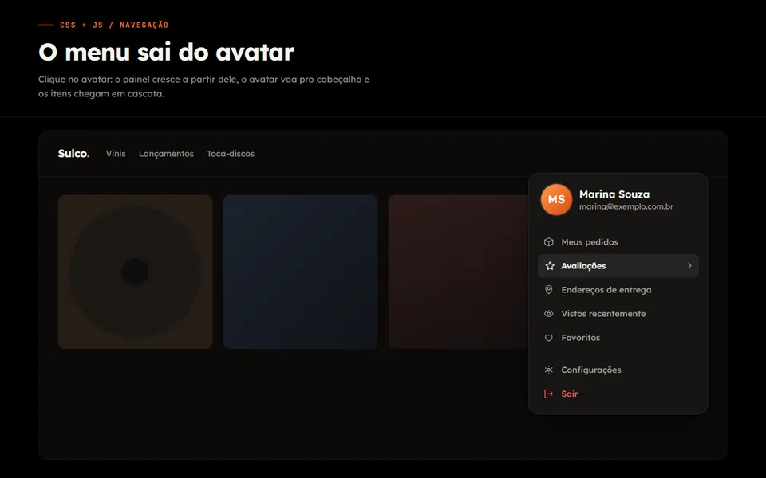
Task: Click the eye icon beside Vistos recentemente
Action: [x=549, y=314]
